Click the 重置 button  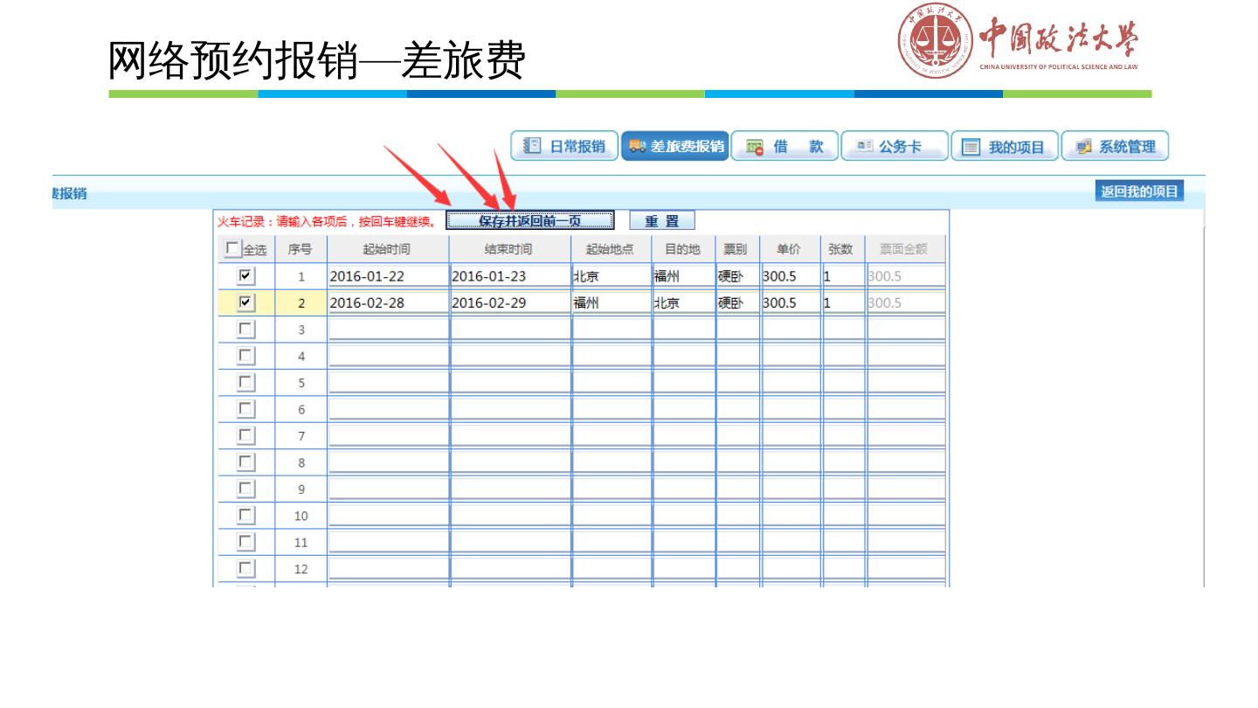pos(662,220)
